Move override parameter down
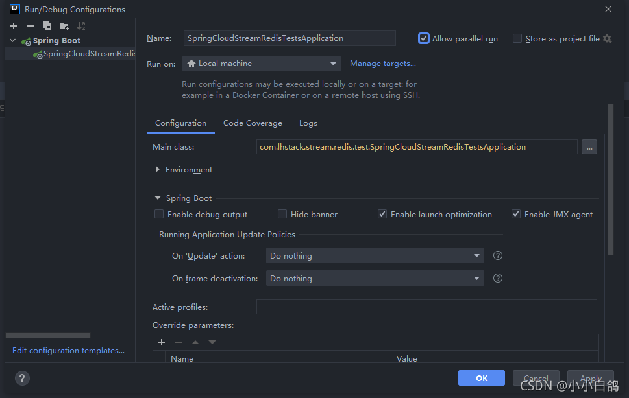The height and width of the screenshot is (398, 629). click(x=212, y=342)
